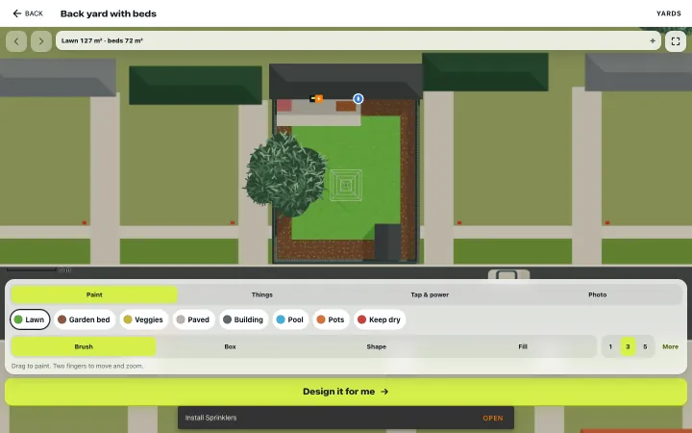Switch to the Things tab
Image resolution: width=692 pixels, height=433 pixels.
click(262, 294)
